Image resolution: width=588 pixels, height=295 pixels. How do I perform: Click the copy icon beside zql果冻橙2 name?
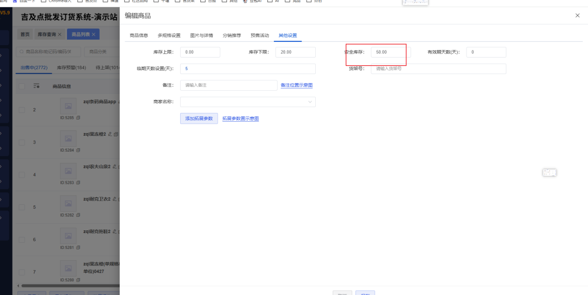[116, 134]
